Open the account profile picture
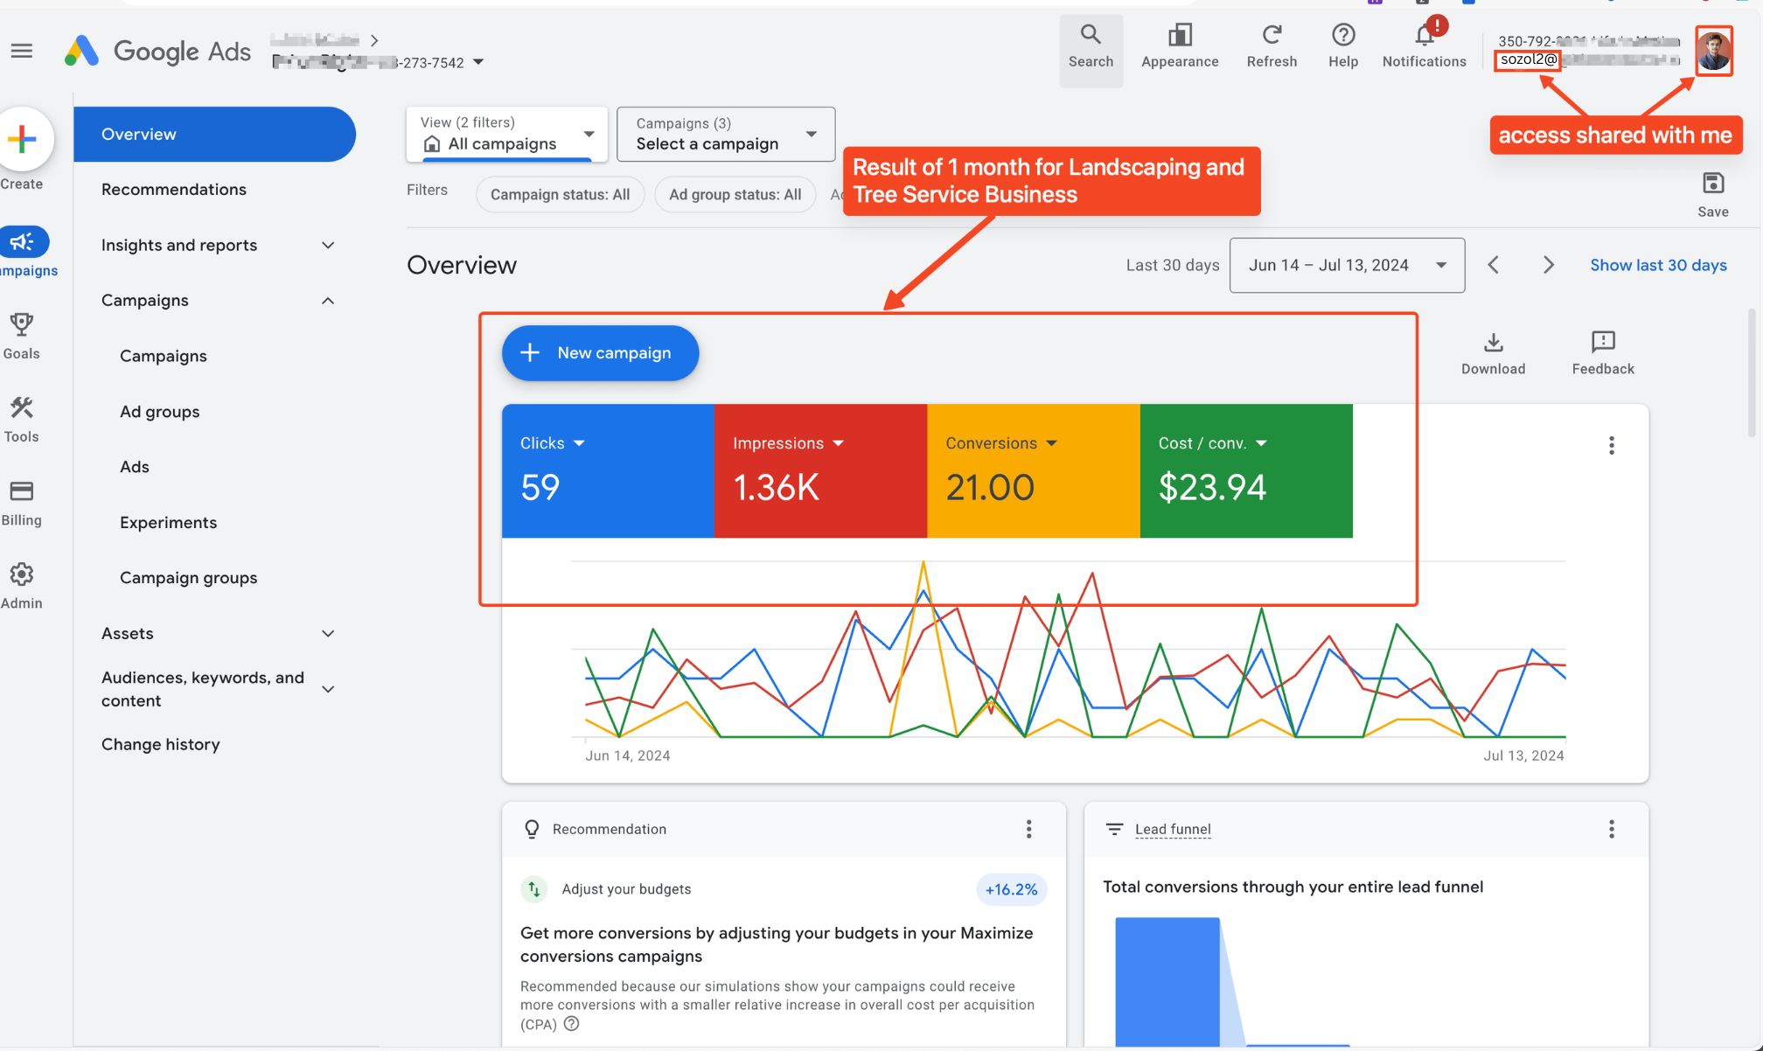Screen dimensions: 1791x1051 coord(1713,51)
